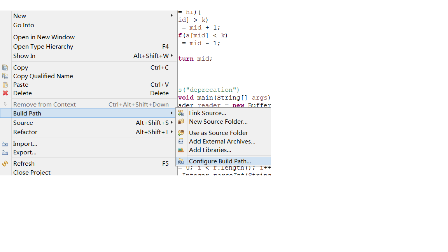
Task: Click the "ader reader = new Buffer" line
Action: [224, 105]
